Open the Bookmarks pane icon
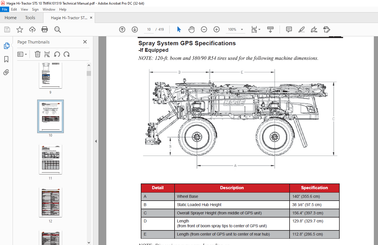The width and height of the screenshot is (378, 245). tap(6, 59)
